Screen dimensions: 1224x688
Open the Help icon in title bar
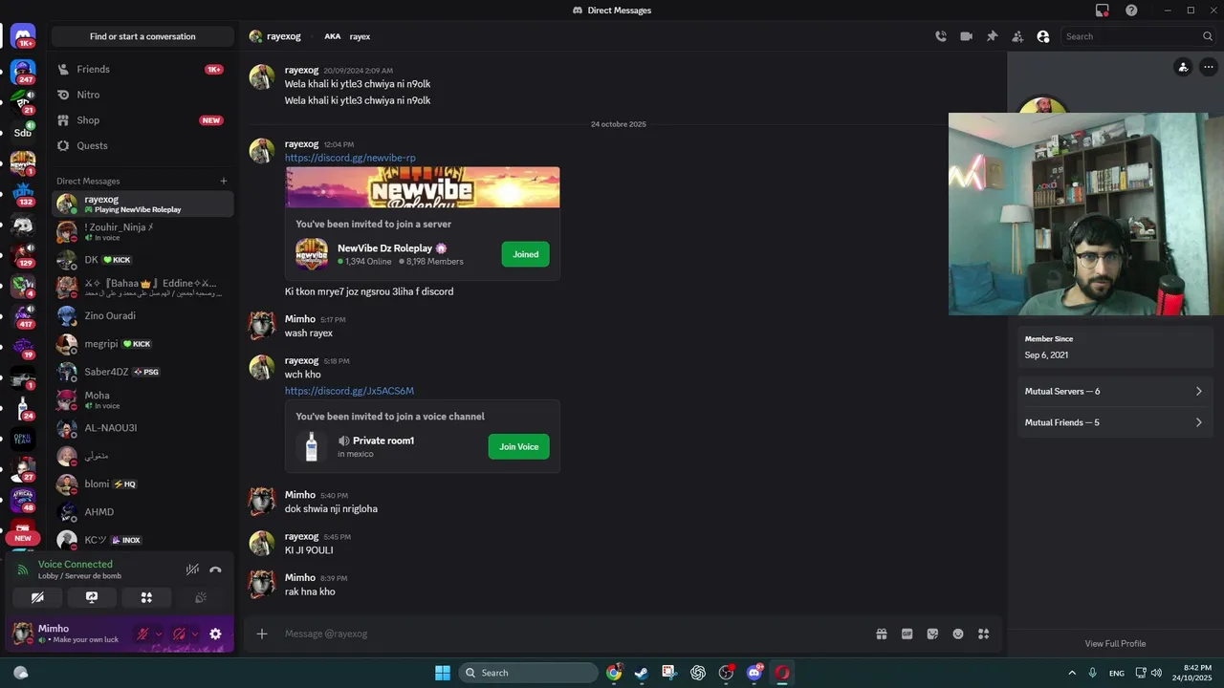[x=1131, y=11]
